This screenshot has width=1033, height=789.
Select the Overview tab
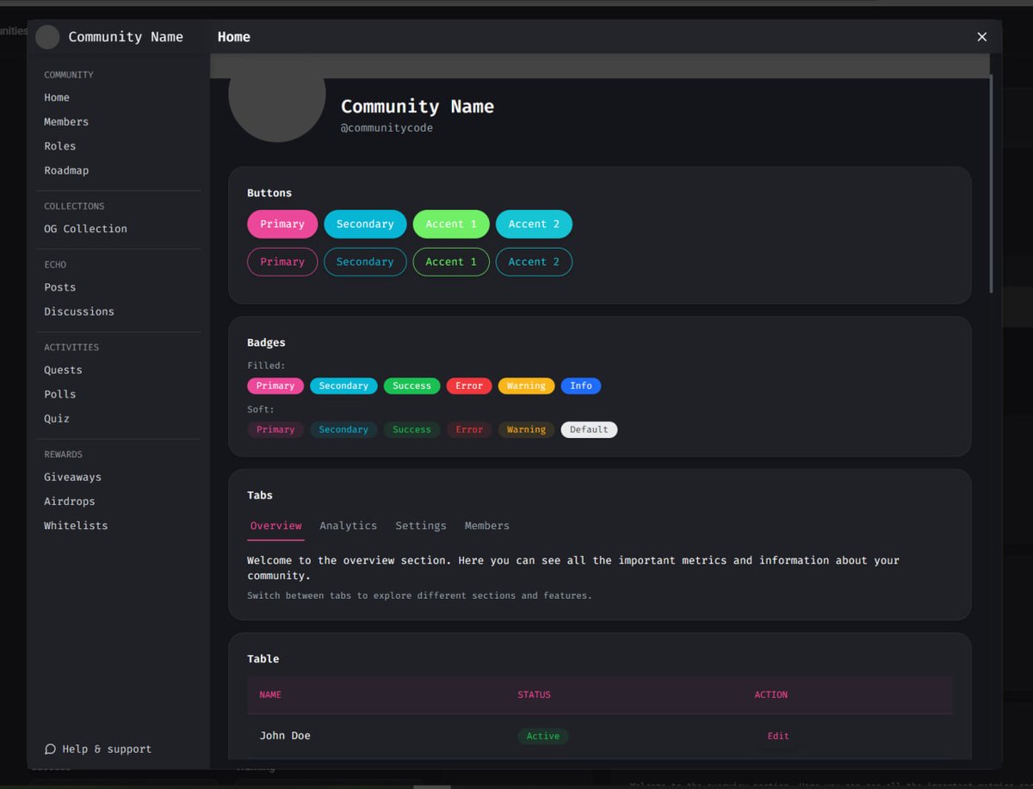[275, 526]
